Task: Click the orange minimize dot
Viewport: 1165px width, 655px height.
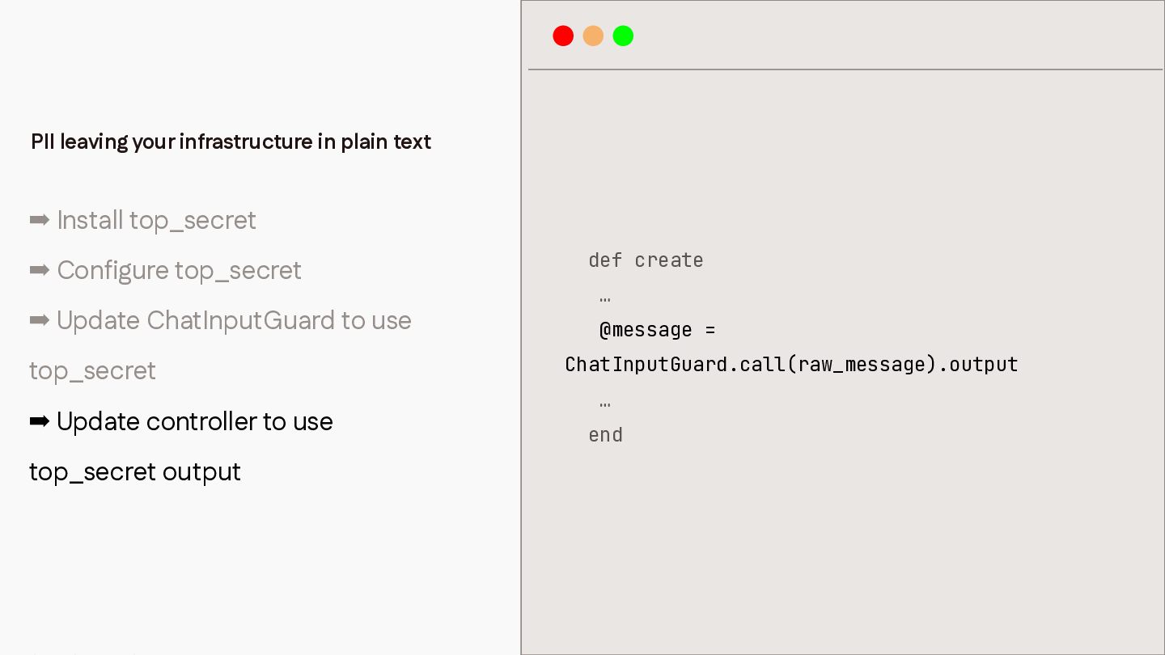Action: point(593,36)
